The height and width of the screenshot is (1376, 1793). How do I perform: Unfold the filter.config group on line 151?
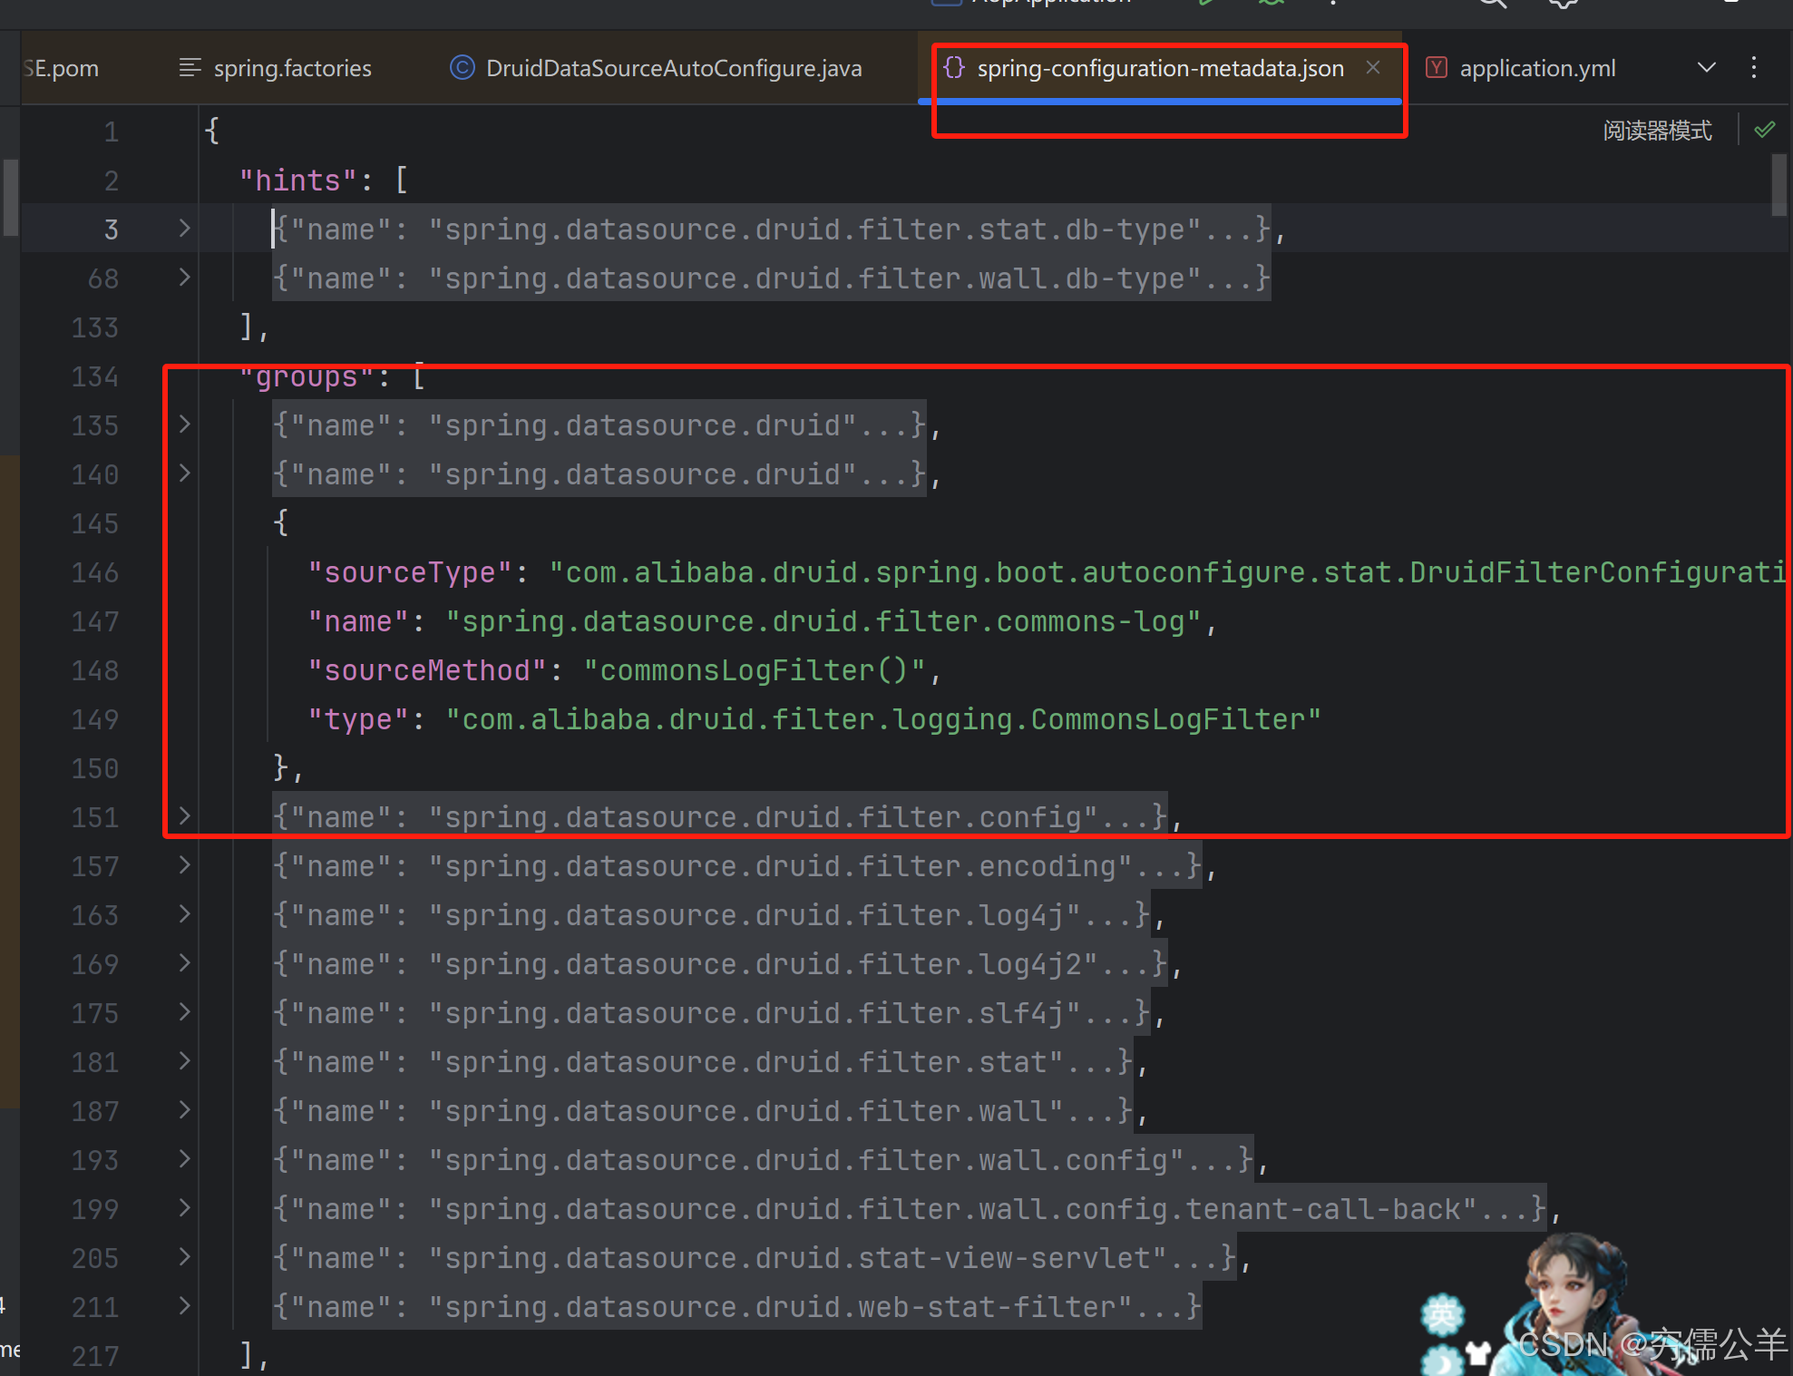pos(184,816)
